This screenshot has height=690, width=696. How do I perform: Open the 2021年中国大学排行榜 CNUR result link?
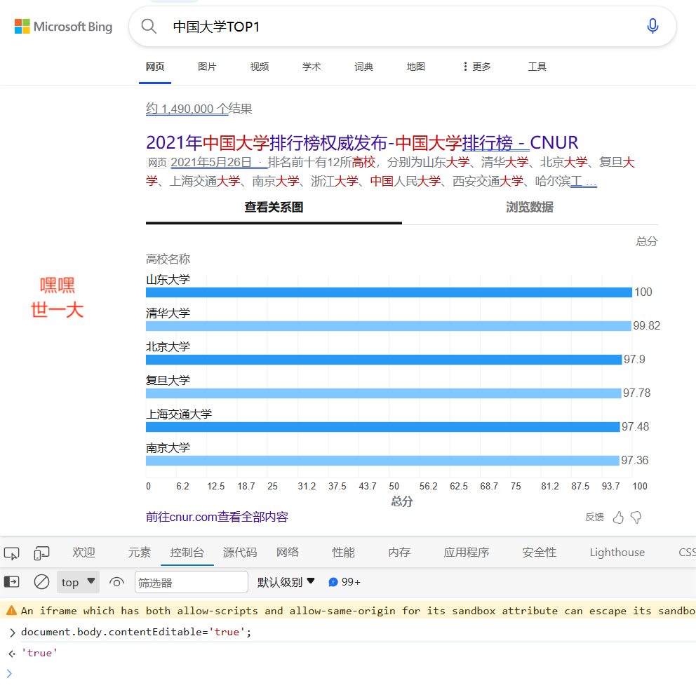click(362, 142)
